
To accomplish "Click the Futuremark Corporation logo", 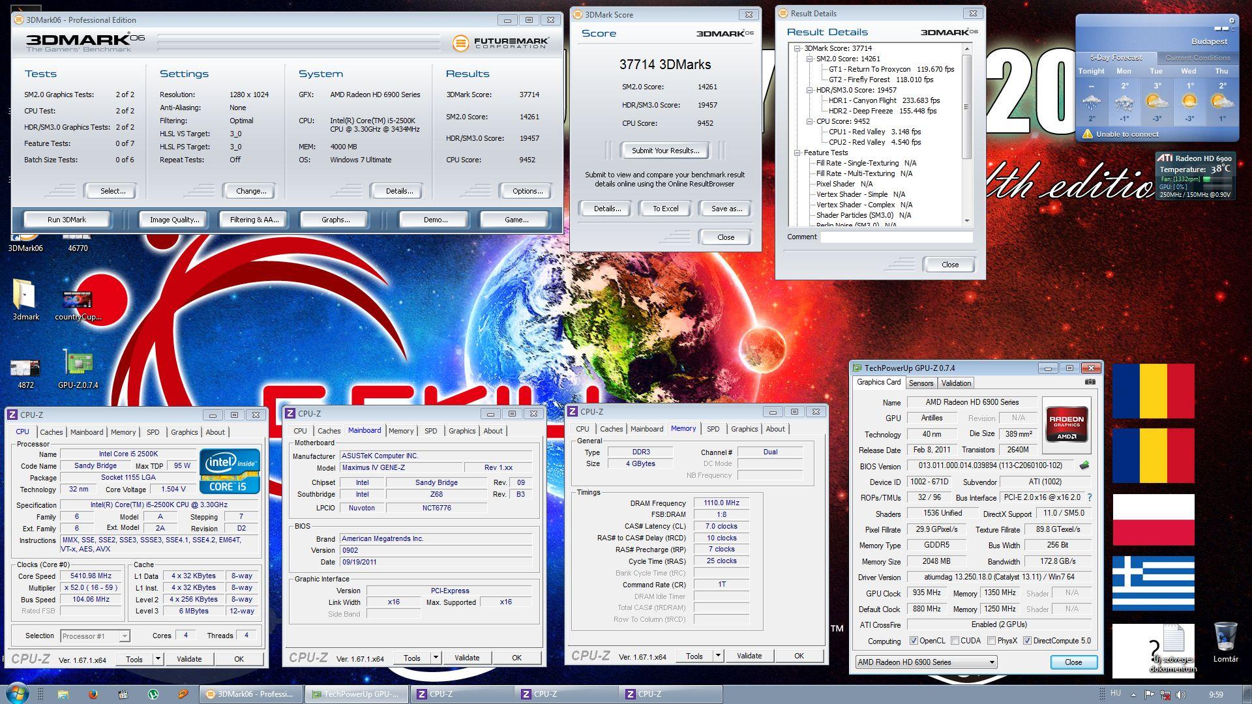I will (x=501, y=43).
